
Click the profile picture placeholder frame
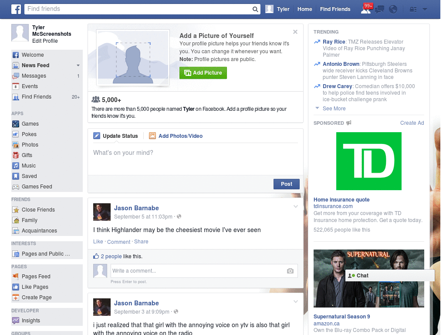point(133,58)
